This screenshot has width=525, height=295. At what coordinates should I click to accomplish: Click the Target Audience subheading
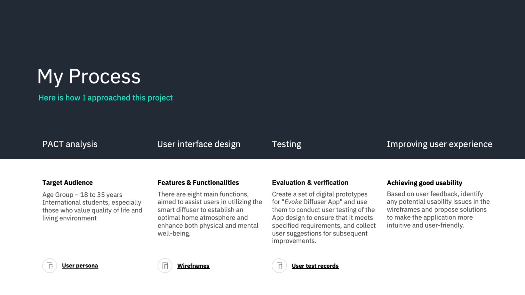coord(68,183)
